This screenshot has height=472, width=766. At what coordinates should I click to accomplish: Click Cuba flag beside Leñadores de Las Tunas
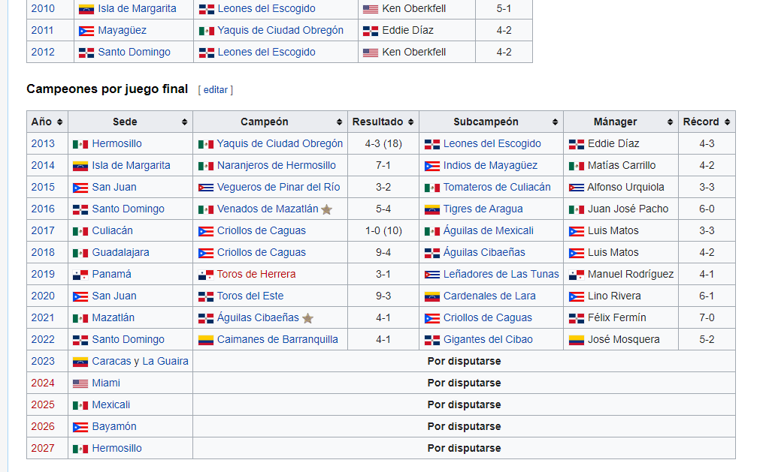click(431, 275)
